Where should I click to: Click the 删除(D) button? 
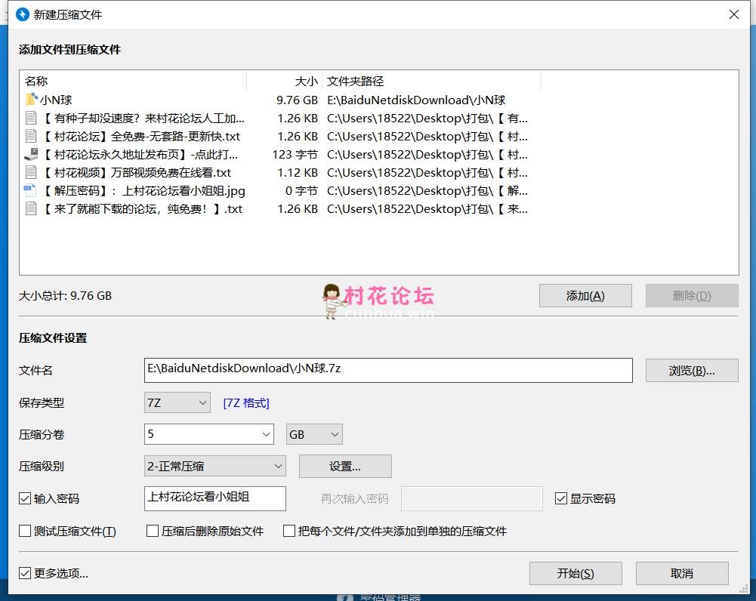pyautogui.click(x=692, y=295)
